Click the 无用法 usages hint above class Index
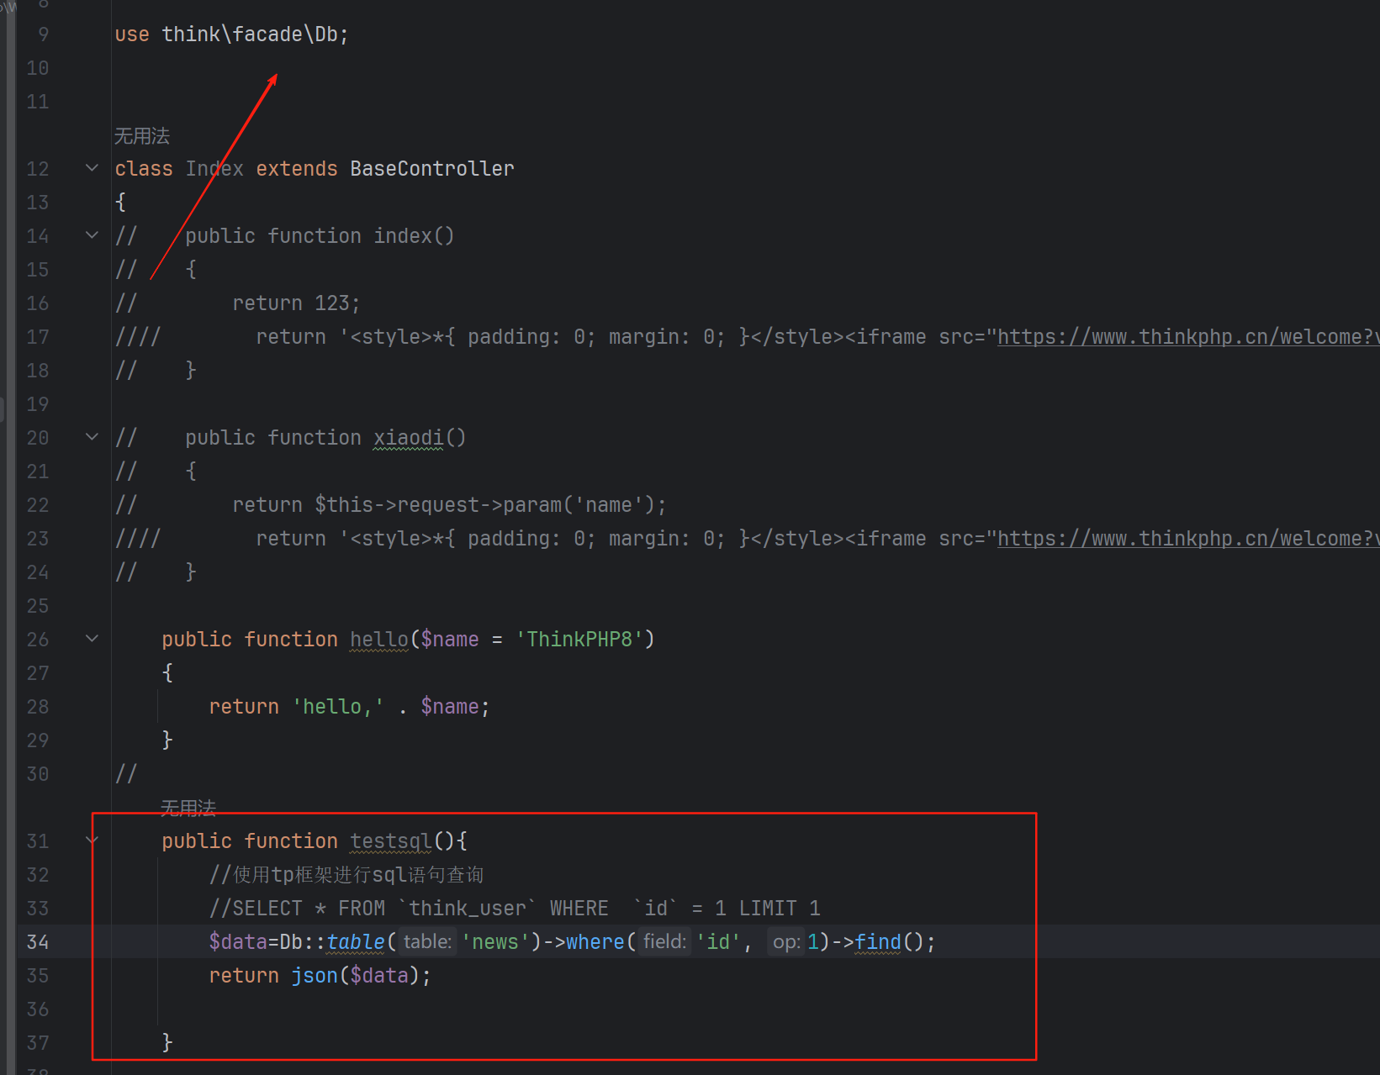This screenshot has height=1075, width=1380. 142,136
